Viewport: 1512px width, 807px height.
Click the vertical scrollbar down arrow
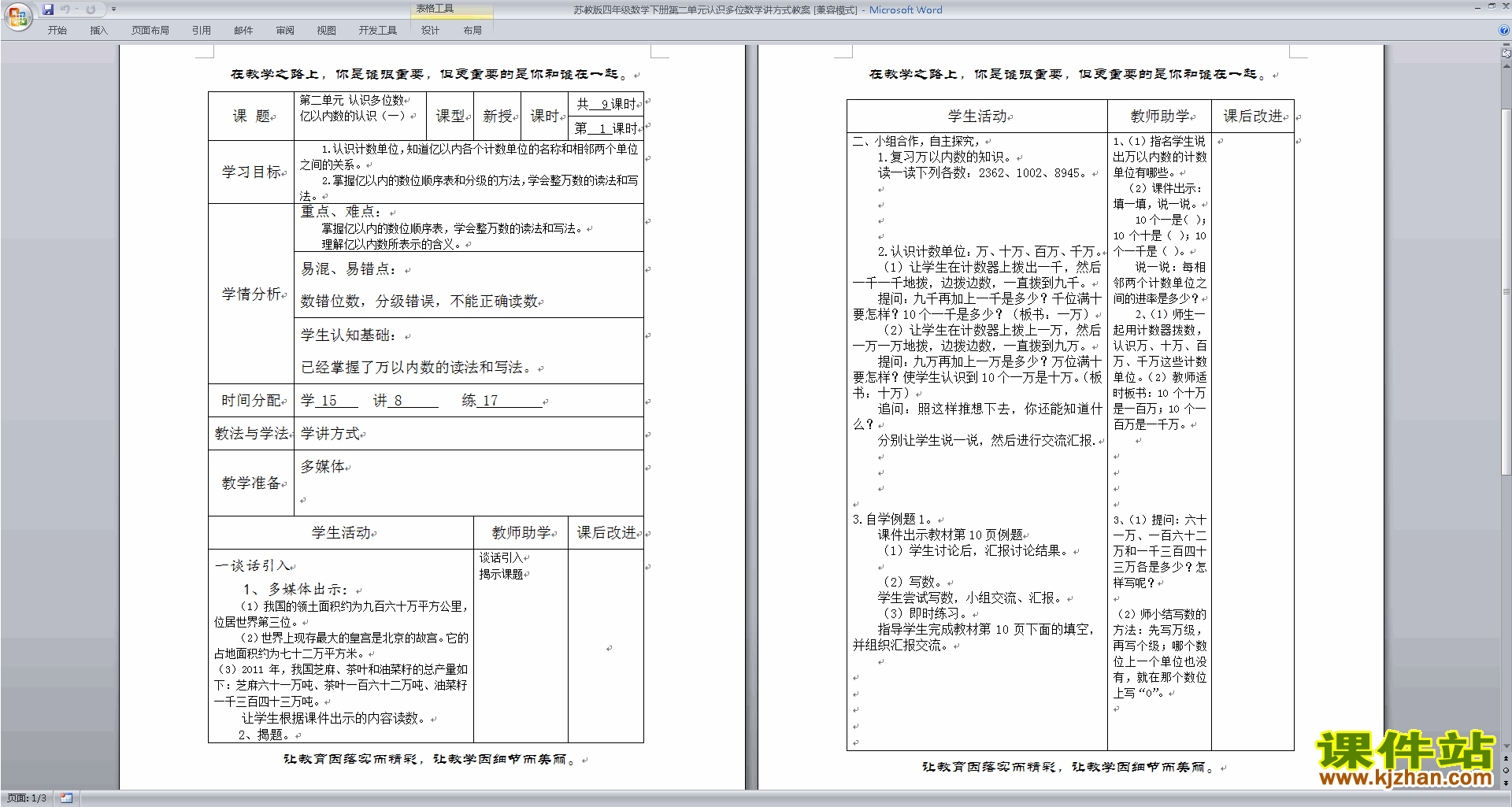pos(1506,746)
